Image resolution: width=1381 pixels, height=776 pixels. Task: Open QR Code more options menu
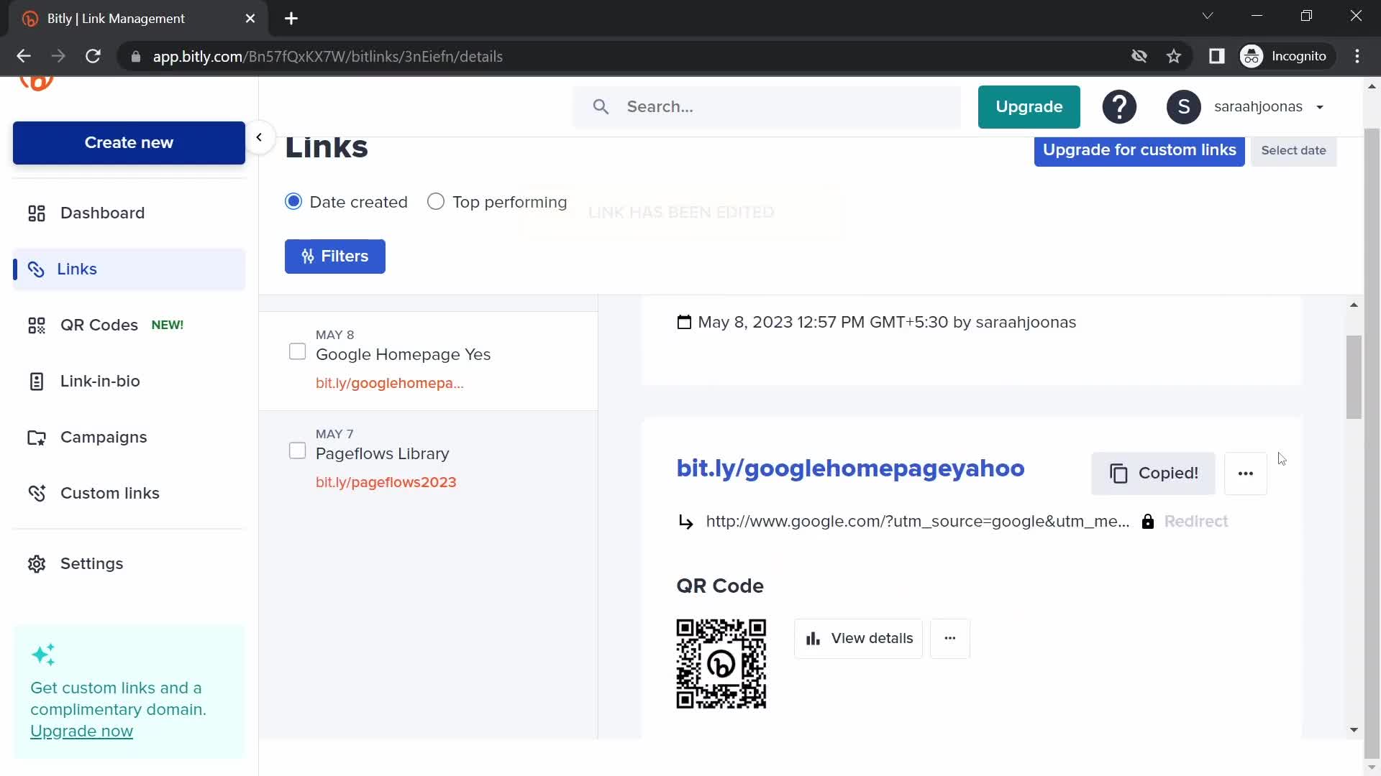[949, 639]
